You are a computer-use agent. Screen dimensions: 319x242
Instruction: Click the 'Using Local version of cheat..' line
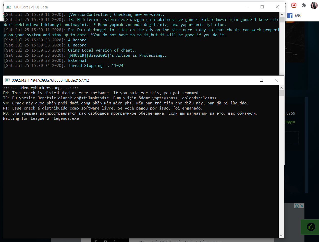click(x=70, y=50)
